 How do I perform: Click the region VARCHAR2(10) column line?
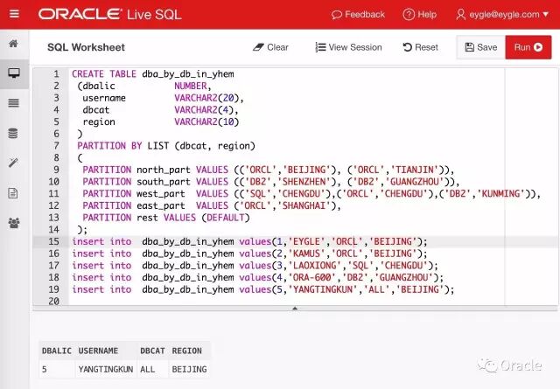[161, 122]
